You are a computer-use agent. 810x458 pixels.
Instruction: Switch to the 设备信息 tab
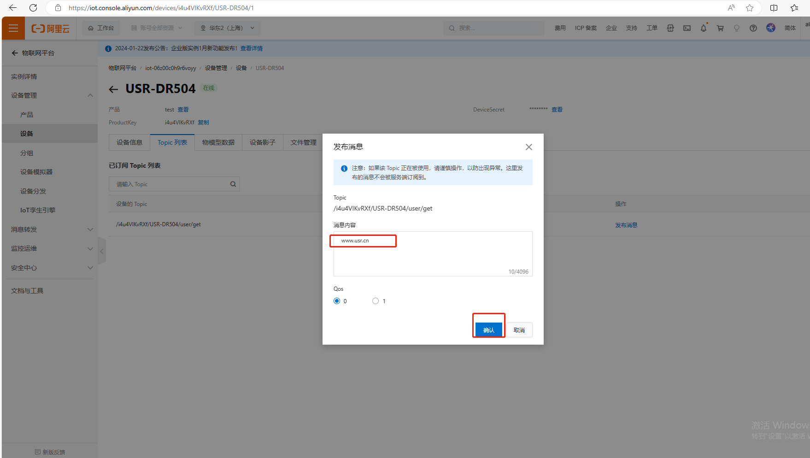click(x=129, y=142)
